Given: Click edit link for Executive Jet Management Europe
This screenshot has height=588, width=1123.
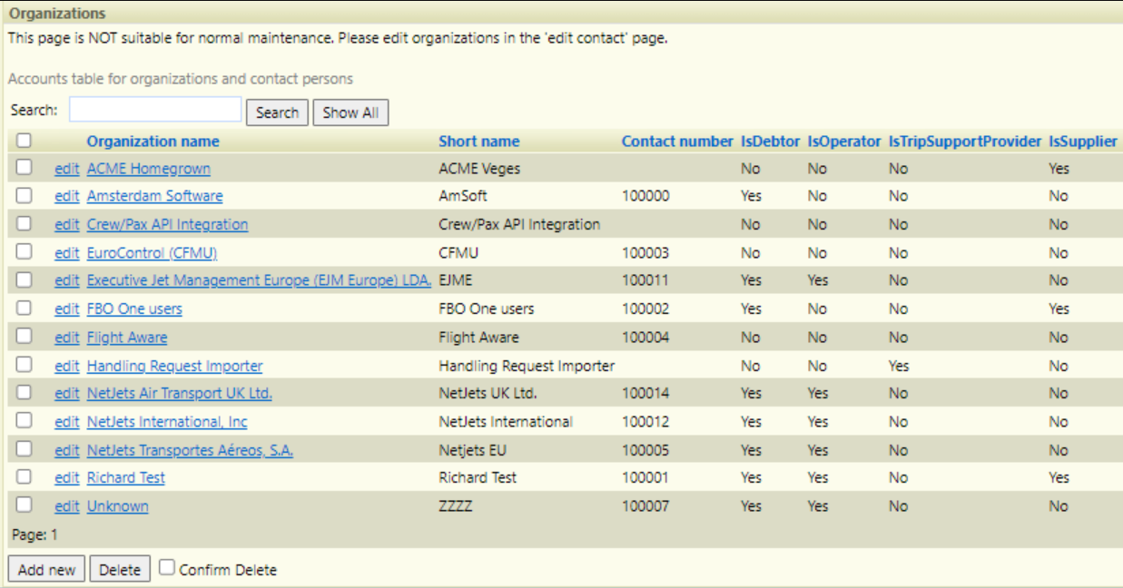Looking at the screenshot, I should click(67, 280).
